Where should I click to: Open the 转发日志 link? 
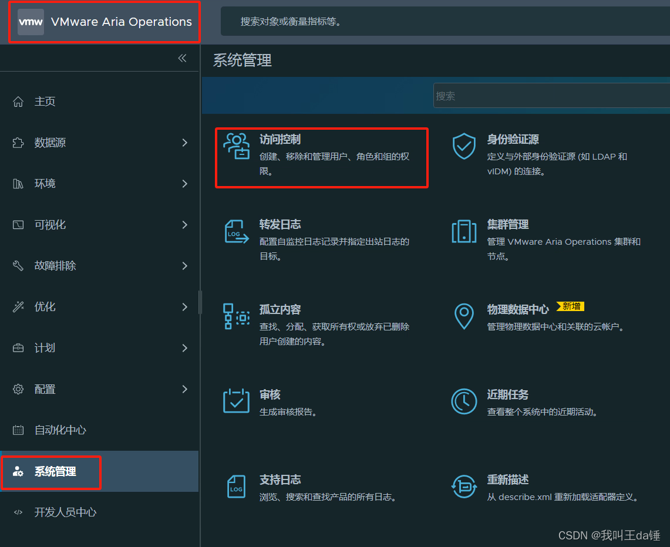click(x=280, y=225)
